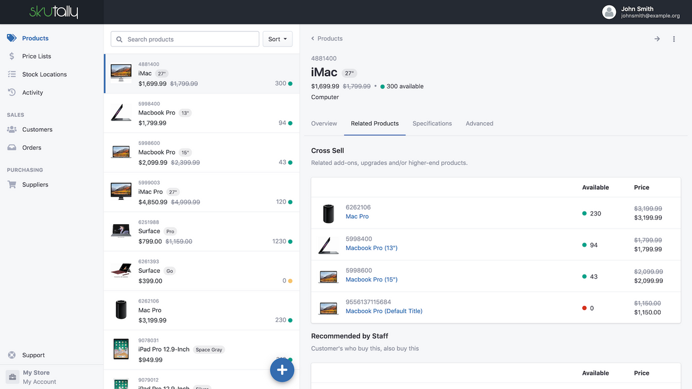The image size is (692, 389).
Task: Click the 27" badge beside iMac title
Action: 349,73
